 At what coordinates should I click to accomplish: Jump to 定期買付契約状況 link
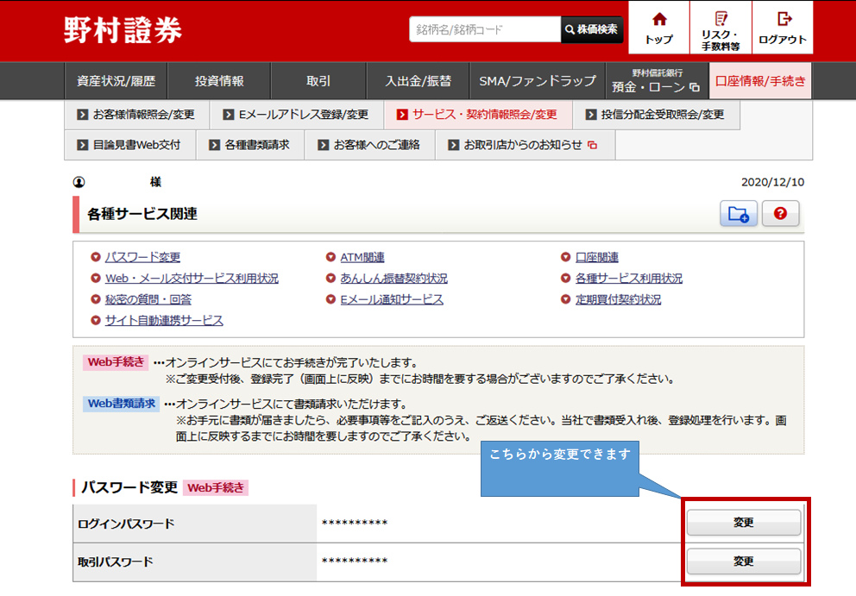(619, 299)
